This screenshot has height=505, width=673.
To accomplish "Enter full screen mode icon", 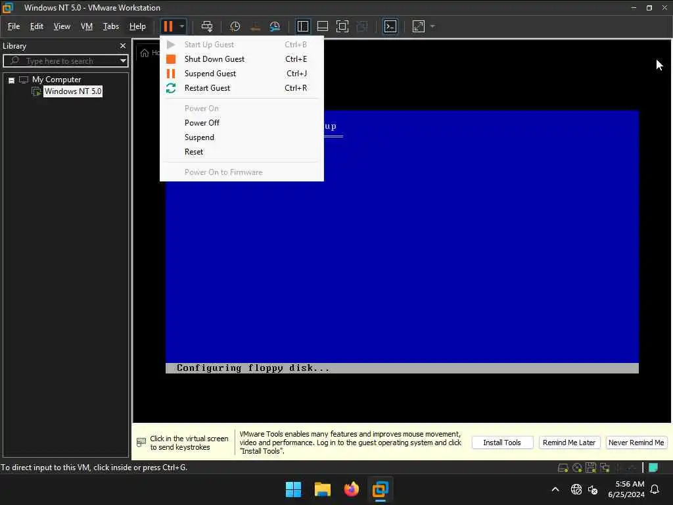I will [x=342, y=26].
